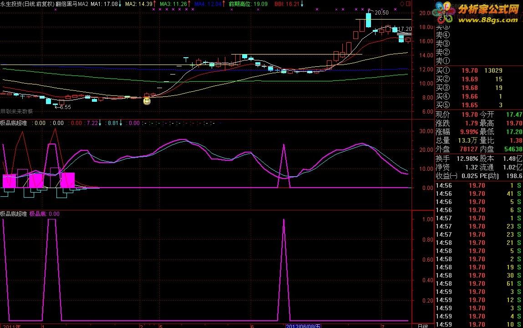Click the 内盘 value 54638

point(513,149)
